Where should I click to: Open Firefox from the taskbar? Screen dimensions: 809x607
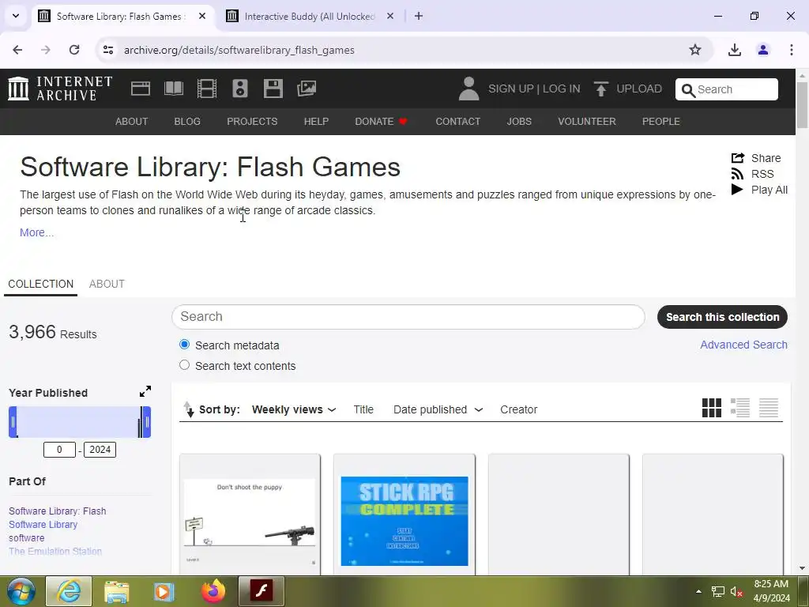[213, 591]
